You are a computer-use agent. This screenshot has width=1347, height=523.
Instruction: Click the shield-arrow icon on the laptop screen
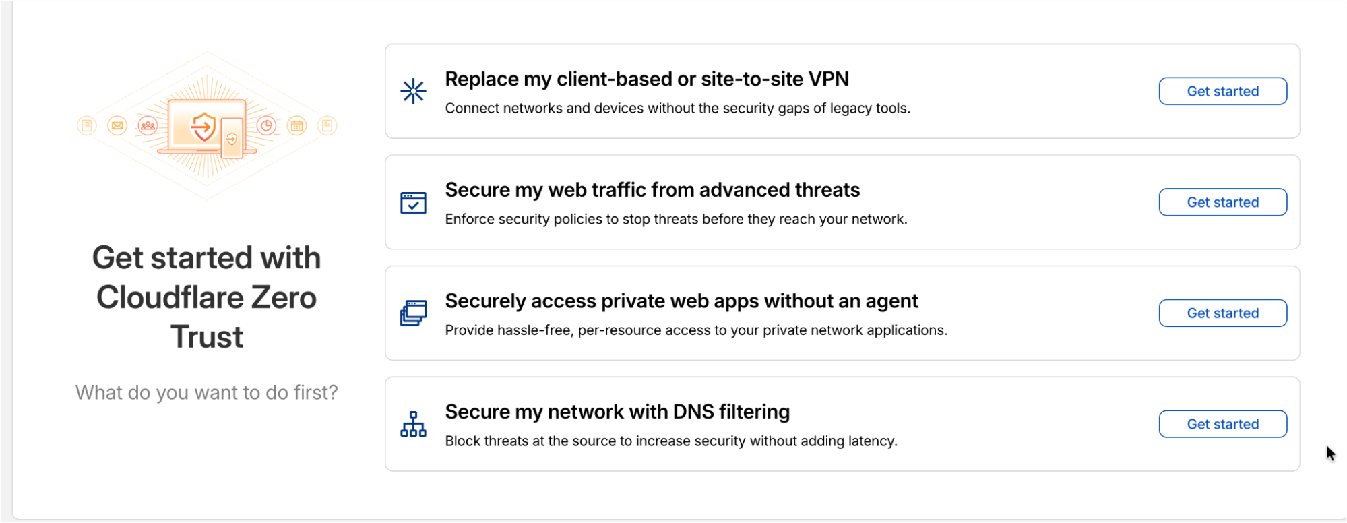(204, 126)
